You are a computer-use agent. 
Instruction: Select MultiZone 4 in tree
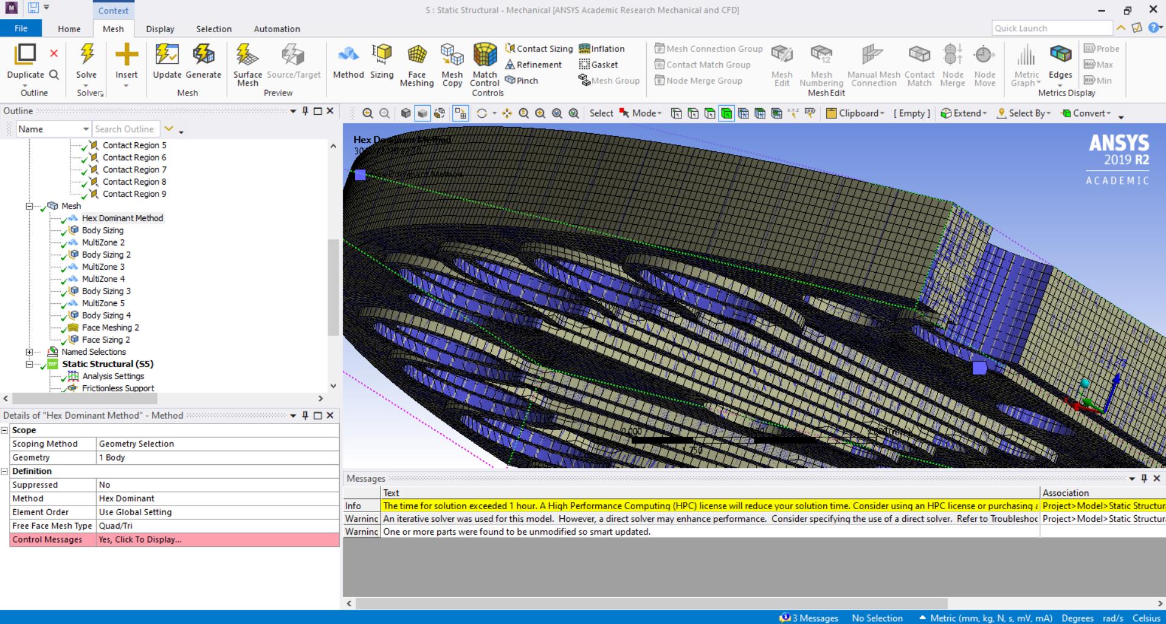[x=103, y=279]
